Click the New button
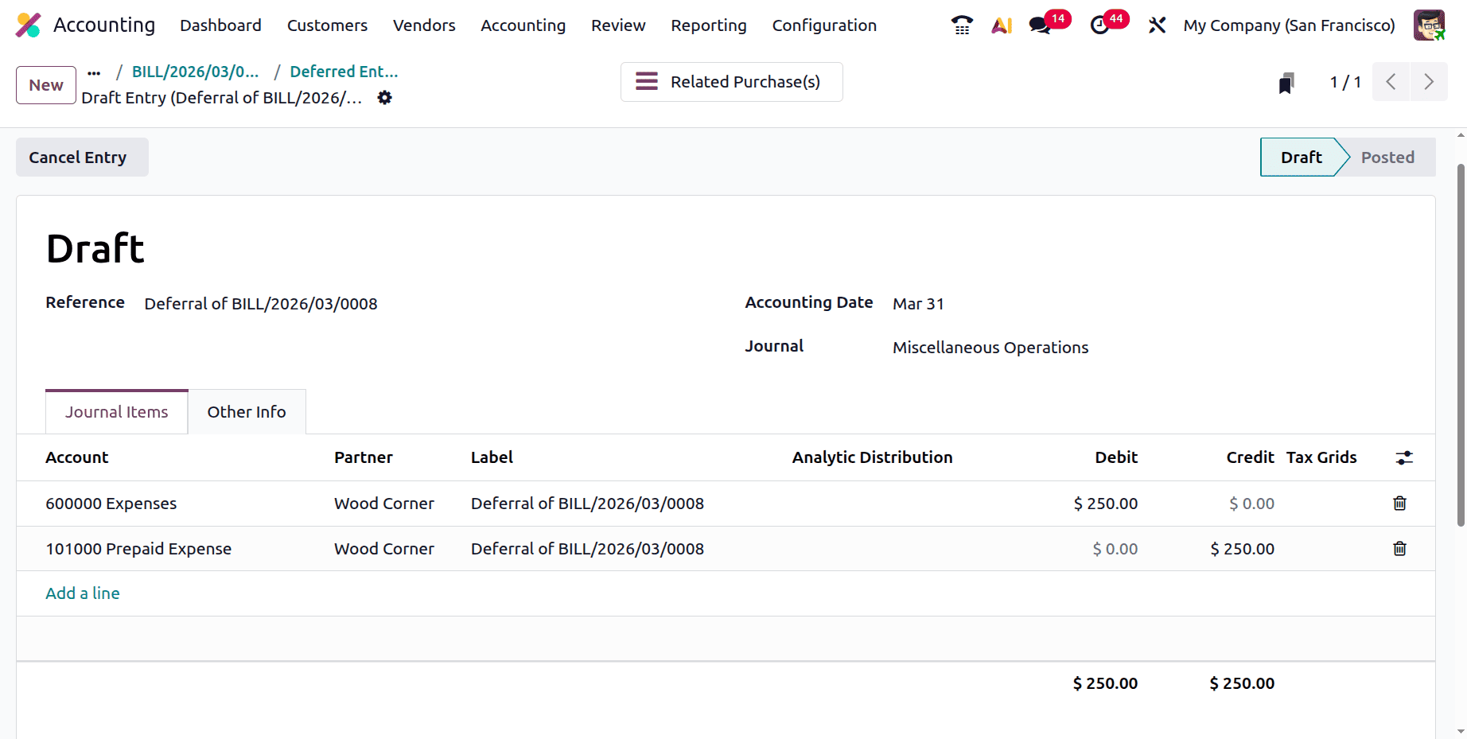Image resolution: width=1467 pixels, height=739 pixels. tap(46, 85)
